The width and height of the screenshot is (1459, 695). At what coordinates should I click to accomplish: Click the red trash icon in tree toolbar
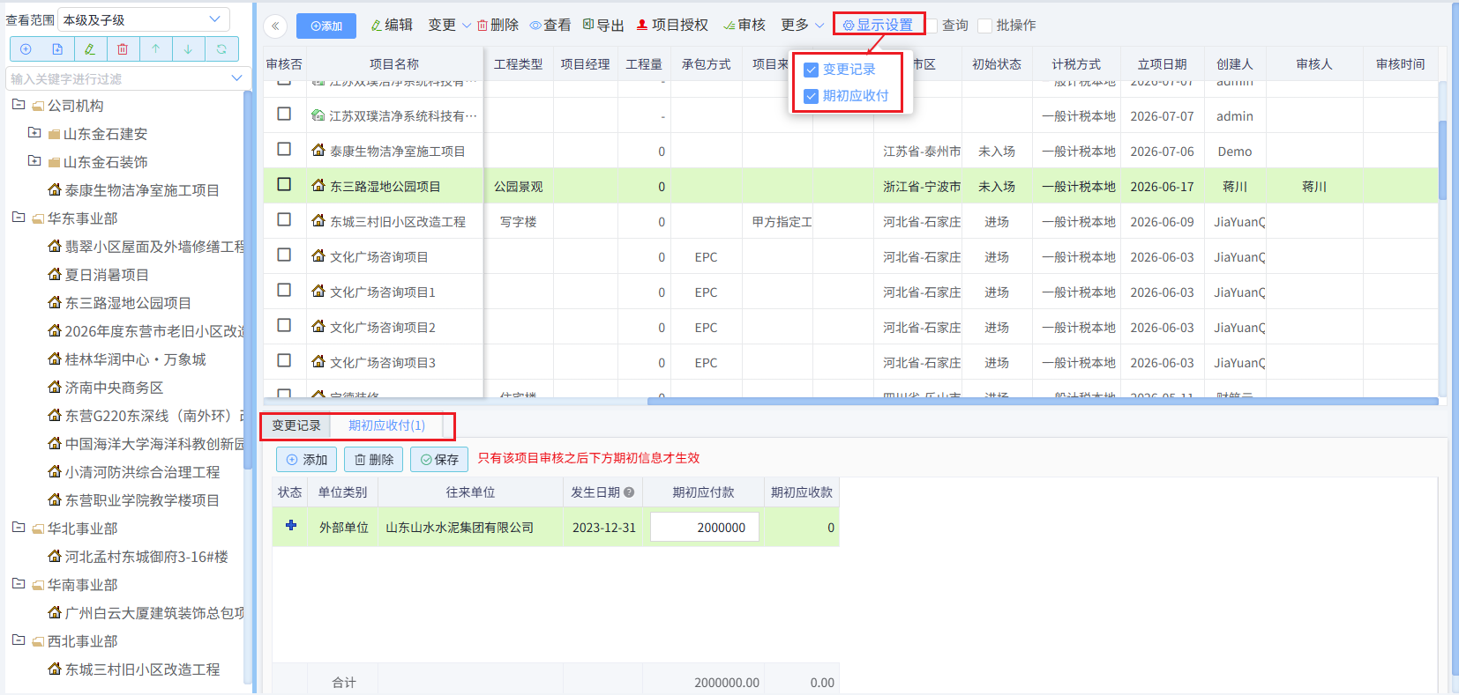(123, 49)
